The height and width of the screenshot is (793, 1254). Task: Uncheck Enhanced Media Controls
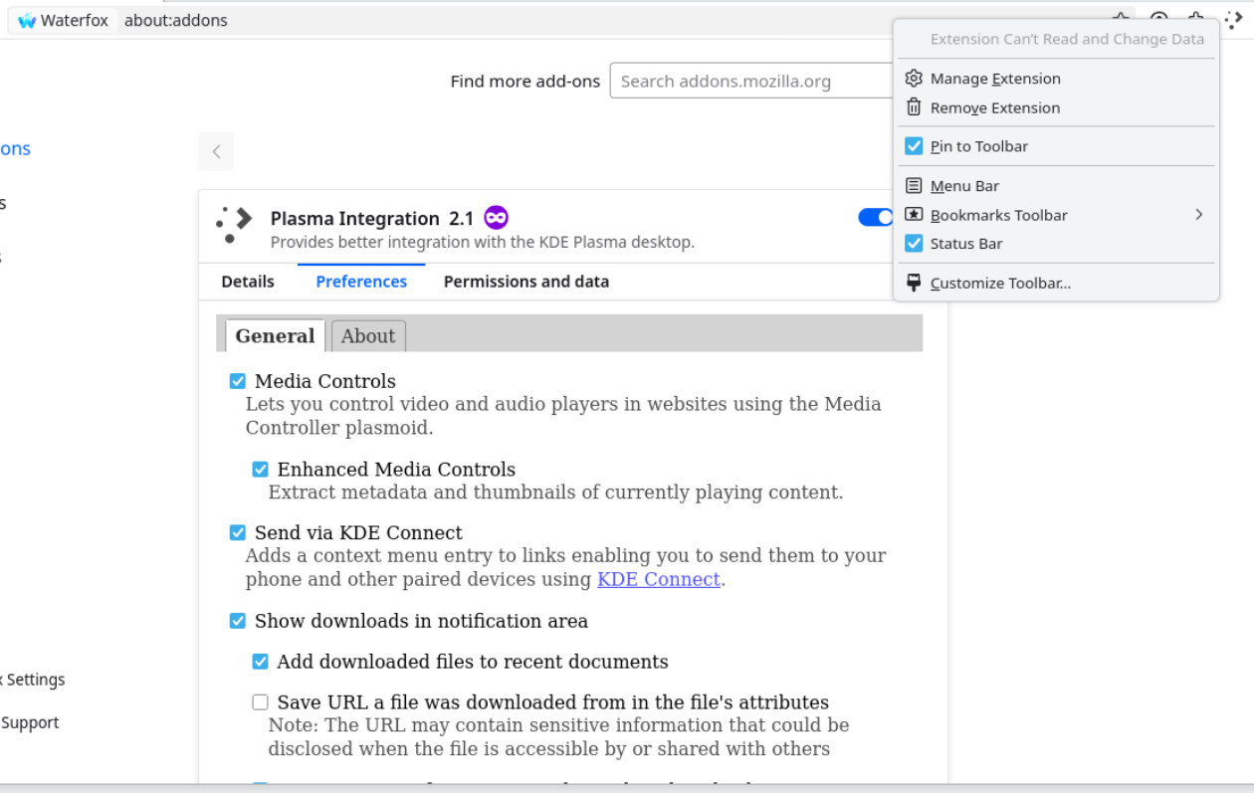[260, 470]
